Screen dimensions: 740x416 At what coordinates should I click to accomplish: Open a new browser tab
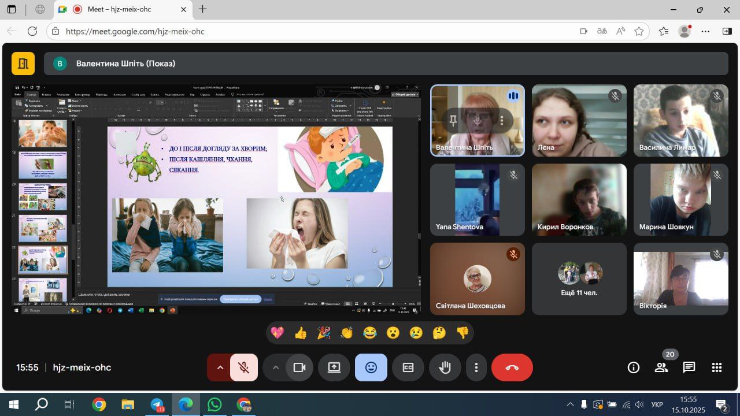[202, 9]
